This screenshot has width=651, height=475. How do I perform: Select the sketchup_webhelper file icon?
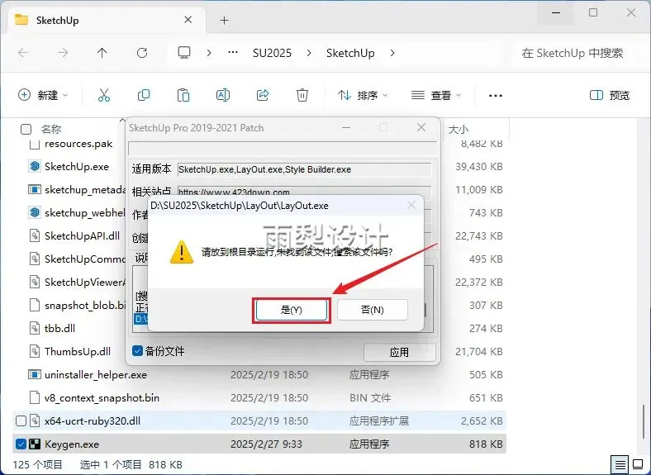coord(35,212)
